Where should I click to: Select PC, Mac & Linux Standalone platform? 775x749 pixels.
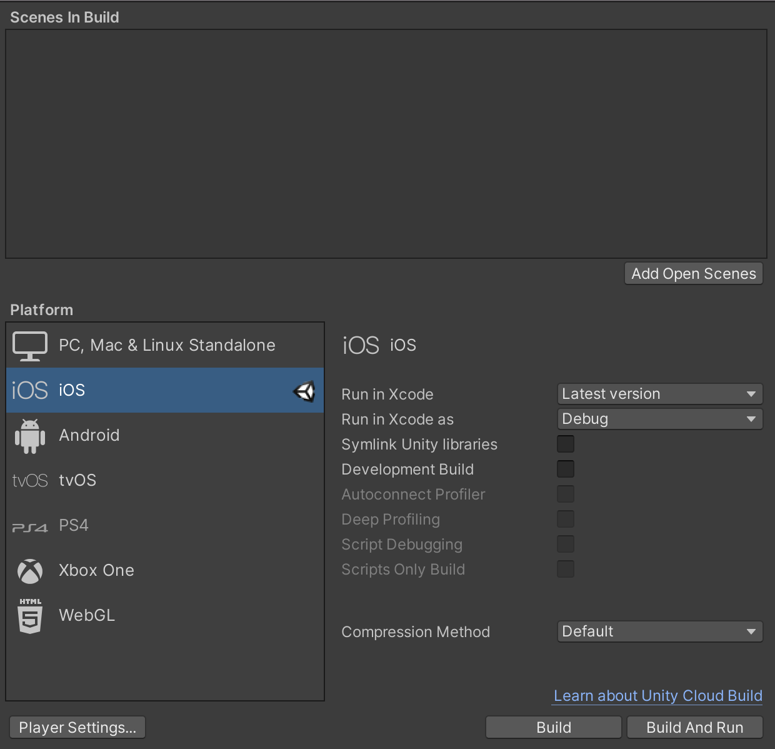coord(167,345)
